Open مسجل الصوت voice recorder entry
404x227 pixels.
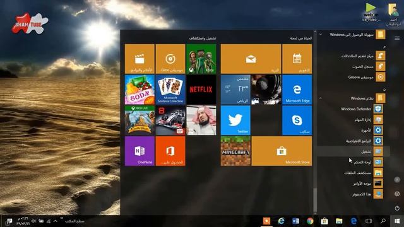(353, 66)
